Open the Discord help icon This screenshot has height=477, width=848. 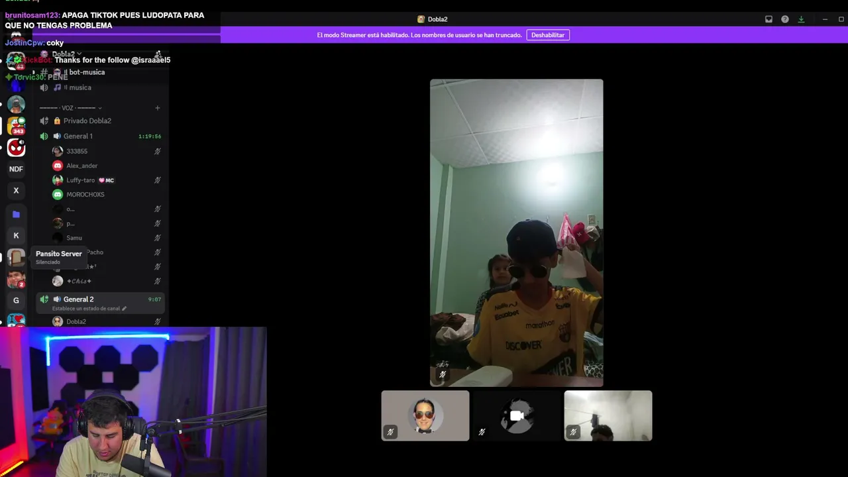pyautogui.click(x=785, y=19)
